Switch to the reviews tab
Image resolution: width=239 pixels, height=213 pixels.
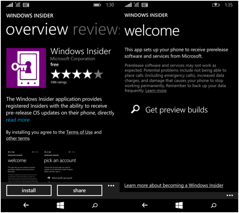click(x=96, y=30)
